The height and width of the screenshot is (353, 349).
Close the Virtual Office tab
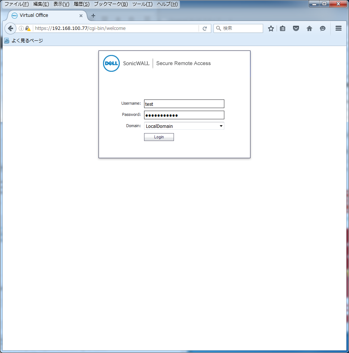[x=81, y=16]
